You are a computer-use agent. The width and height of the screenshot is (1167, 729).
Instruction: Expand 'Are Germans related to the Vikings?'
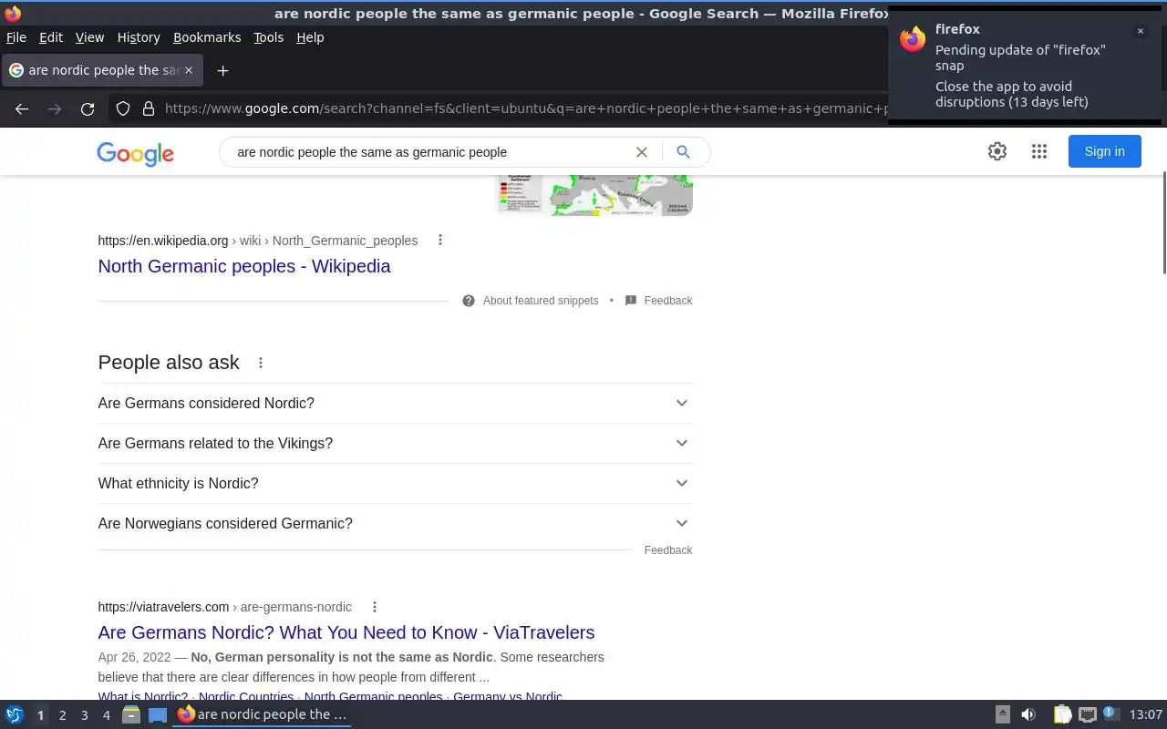[395, 443]
